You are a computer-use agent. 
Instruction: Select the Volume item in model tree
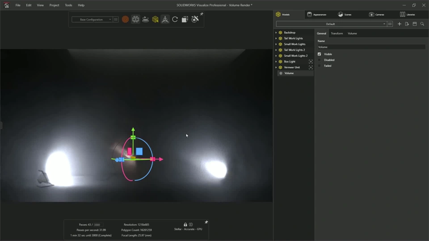click(x=295, y=73)
